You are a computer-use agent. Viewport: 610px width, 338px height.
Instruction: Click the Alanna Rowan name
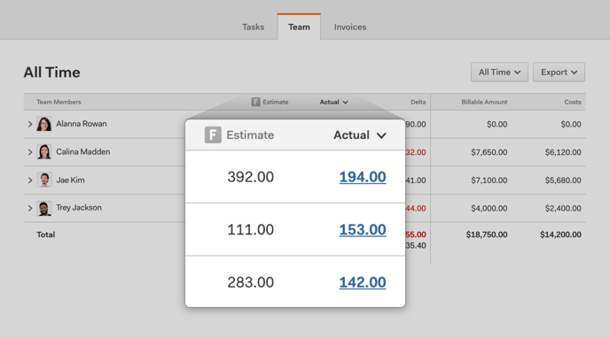click(x=82, y=124)
